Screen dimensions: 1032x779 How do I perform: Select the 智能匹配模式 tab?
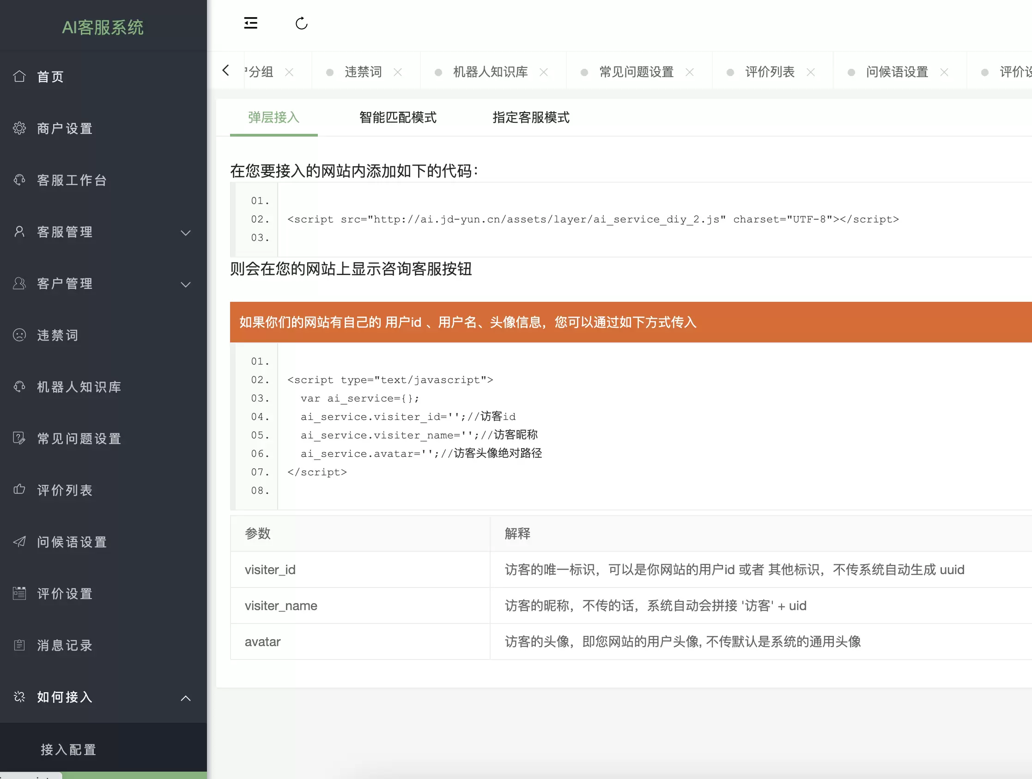click(x=397, y=118)
